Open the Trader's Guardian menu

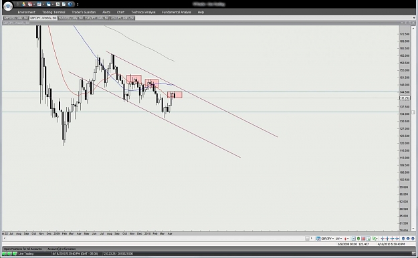click(84, 12)
